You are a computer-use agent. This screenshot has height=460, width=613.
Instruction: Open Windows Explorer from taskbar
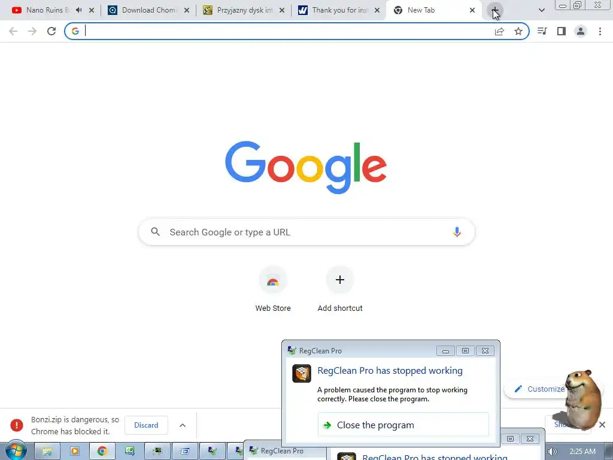point(47,452)
